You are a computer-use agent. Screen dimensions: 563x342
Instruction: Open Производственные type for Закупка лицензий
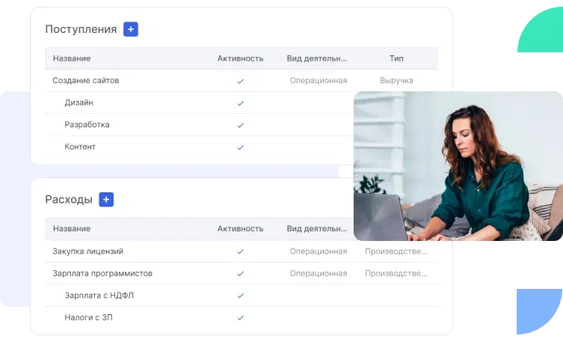tap(396, 251)
